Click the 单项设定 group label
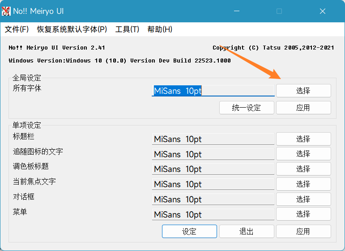Image resolution: width=345 pixels, height=251 pixels. click(x=26, y=125)
